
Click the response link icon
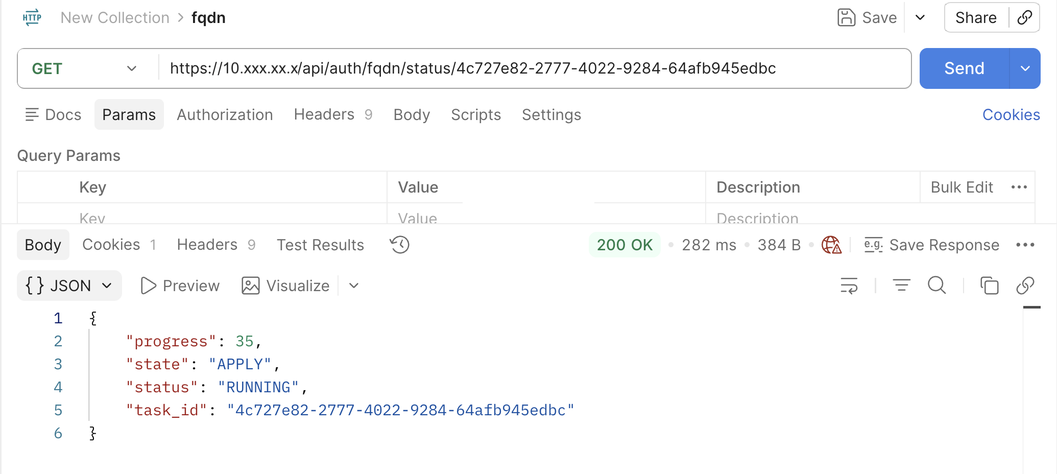click(1025, 286)
